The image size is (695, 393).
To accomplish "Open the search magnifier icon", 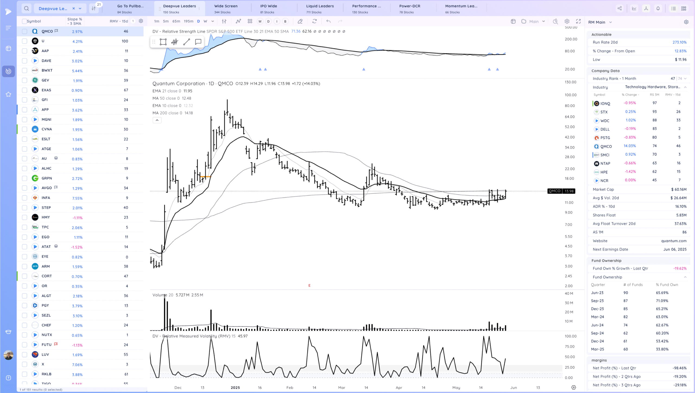I will tap(26, 8).
